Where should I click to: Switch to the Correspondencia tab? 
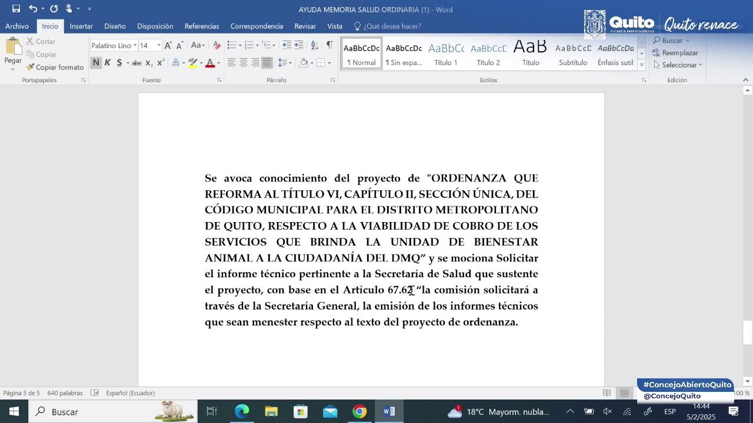(x=256, y=26)
